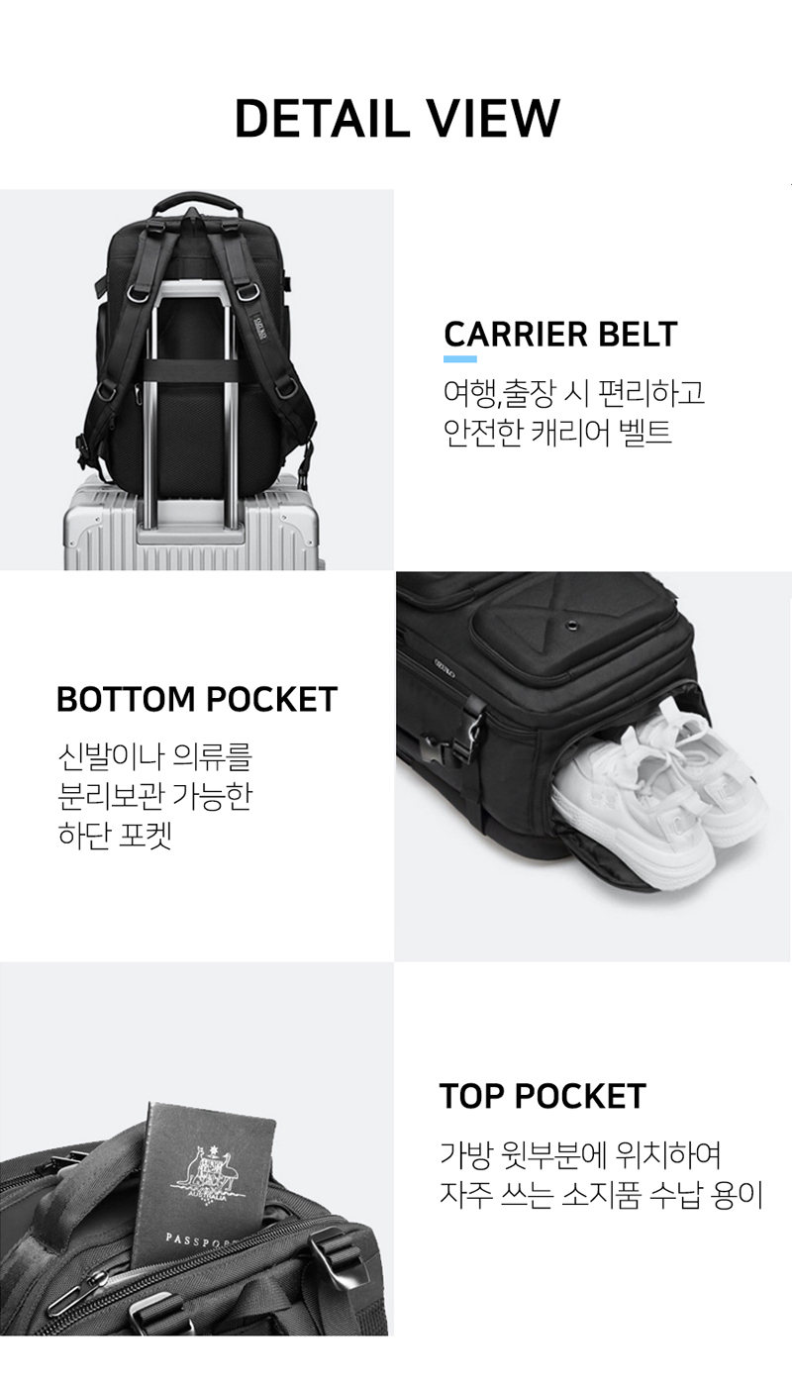Click the TOP POCKET title
Viewport: 792px width, 1386px height.
click(x=543, y=1096)
